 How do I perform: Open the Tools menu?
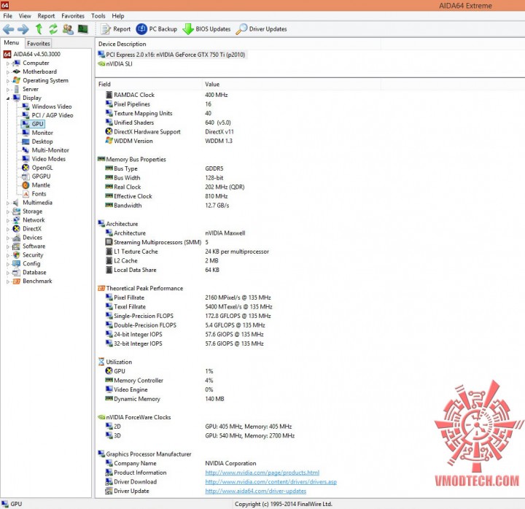pos(98,16)
